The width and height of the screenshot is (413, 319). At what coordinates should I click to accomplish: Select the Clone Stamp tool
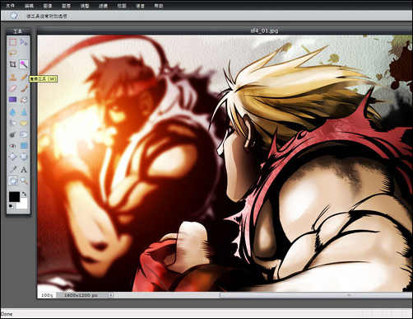point(12,77)
